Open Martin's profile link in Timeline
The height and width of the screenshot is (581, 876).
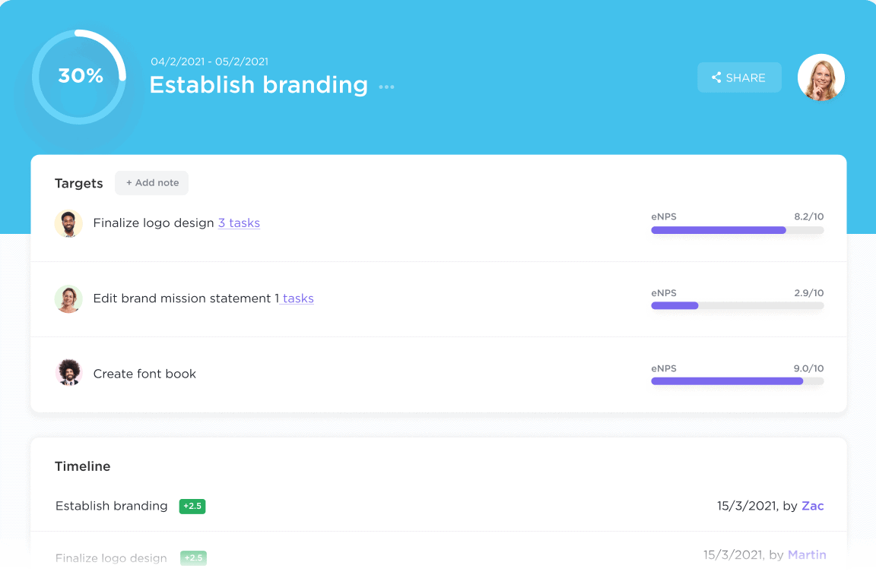pos(806,555)
